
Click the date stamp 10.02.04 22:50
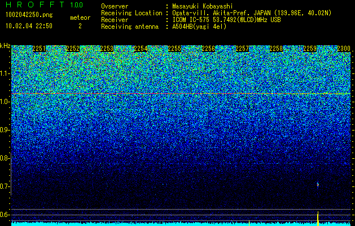pos(29,26)
